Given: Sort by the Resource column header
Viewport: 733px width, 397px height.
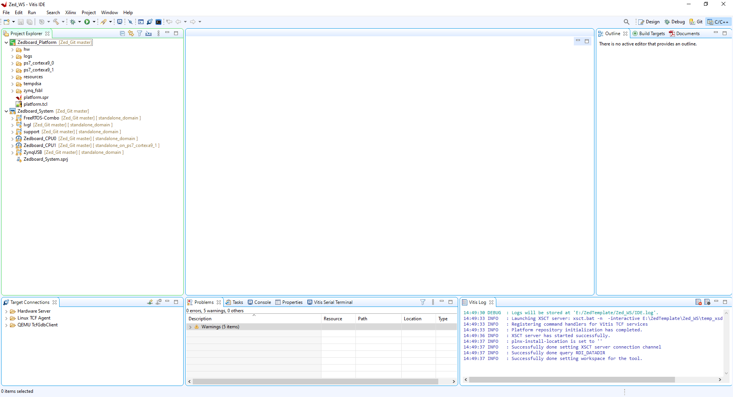Looking at the screenshot, I should click(338, 319).
